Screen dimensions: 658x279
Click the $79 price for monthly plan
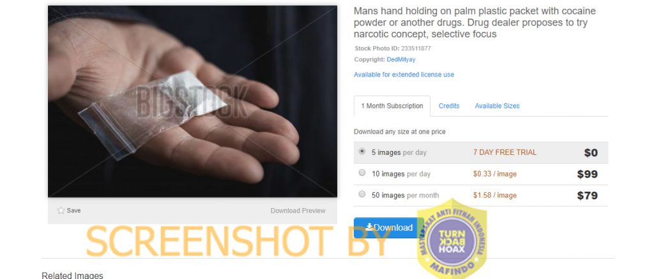point(588,196)
